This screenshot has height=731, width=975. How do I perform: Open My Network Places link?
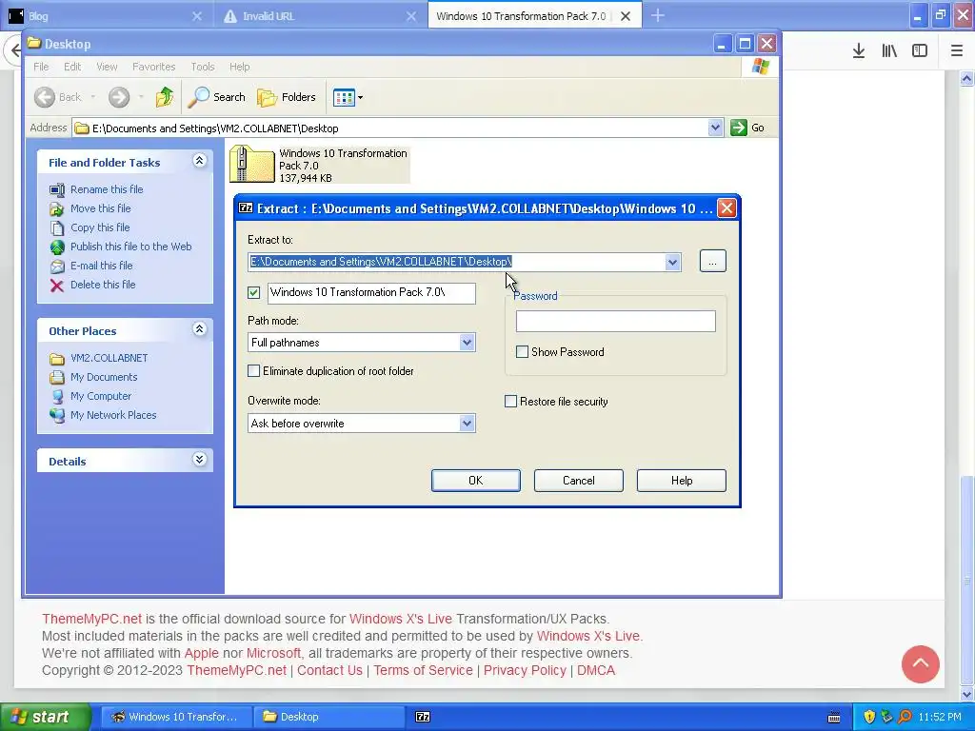tap(113, 415)
